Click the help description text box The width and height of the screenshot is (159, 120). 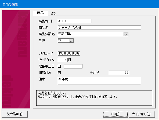[94, 98]
